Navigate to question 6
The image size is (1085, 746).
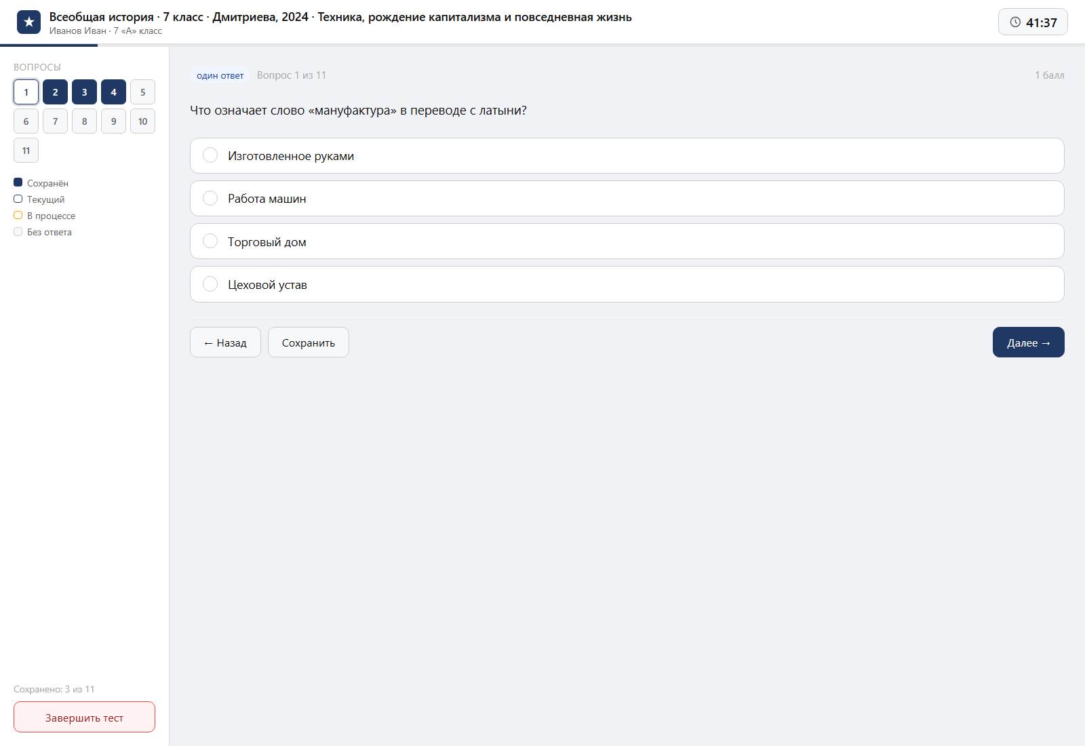pos(26,121)
